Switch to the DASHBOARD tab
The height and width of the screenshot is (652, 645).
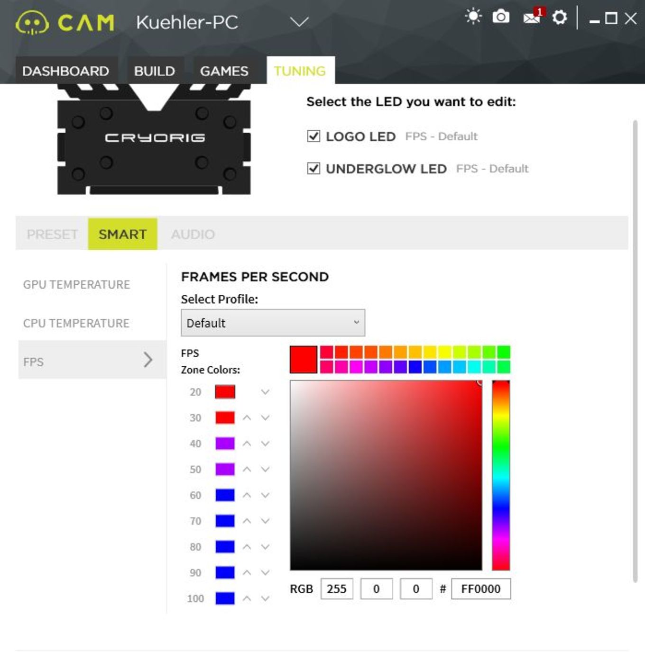coord(66,71)
